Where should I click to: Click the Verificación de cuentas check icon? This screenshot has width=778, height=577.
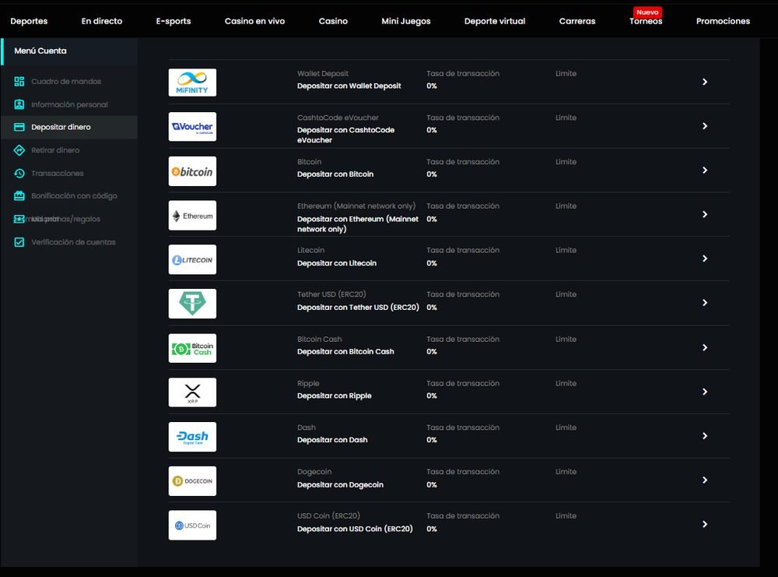[19, 242]
